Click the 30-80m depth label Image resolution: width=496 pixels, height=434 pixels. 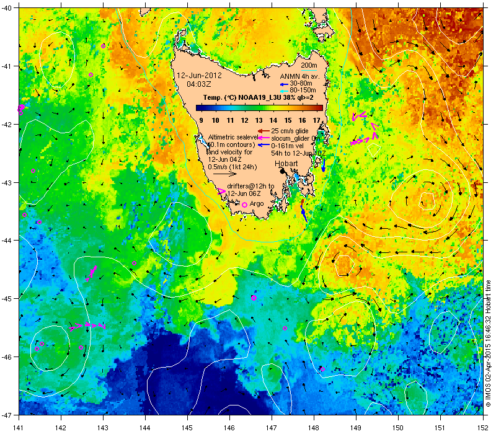tap(301, 84)
